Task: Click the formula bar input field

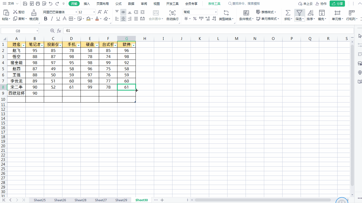Action: (x=208, y=31)
